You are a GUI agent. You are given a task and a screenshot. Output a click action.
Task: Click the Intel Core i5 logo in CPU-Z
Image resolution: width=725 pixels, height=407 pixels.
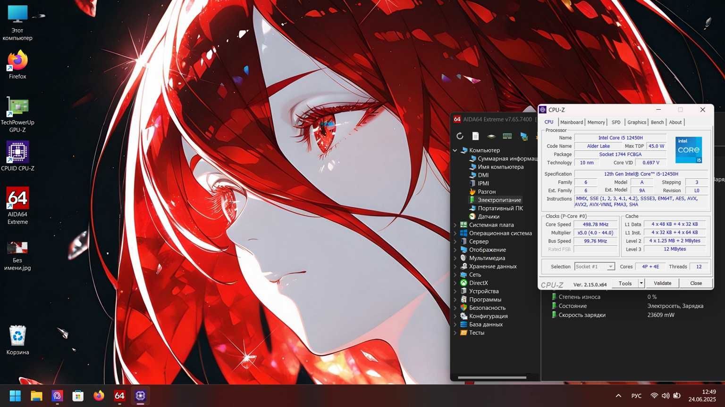tap(689, 150)
